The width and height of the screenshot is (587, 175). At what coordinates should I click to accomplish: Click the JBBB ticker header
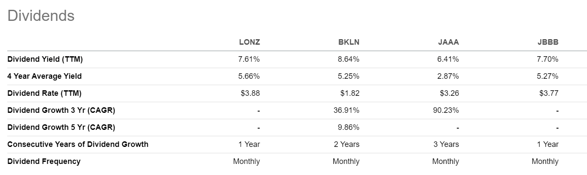click(548, 42)
